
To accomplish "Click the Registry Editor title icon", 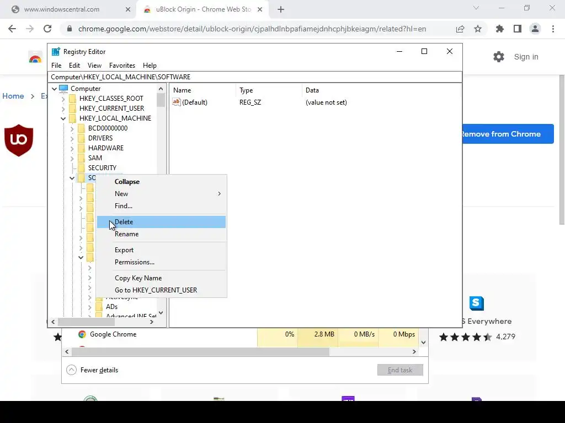I will [56, 52].
